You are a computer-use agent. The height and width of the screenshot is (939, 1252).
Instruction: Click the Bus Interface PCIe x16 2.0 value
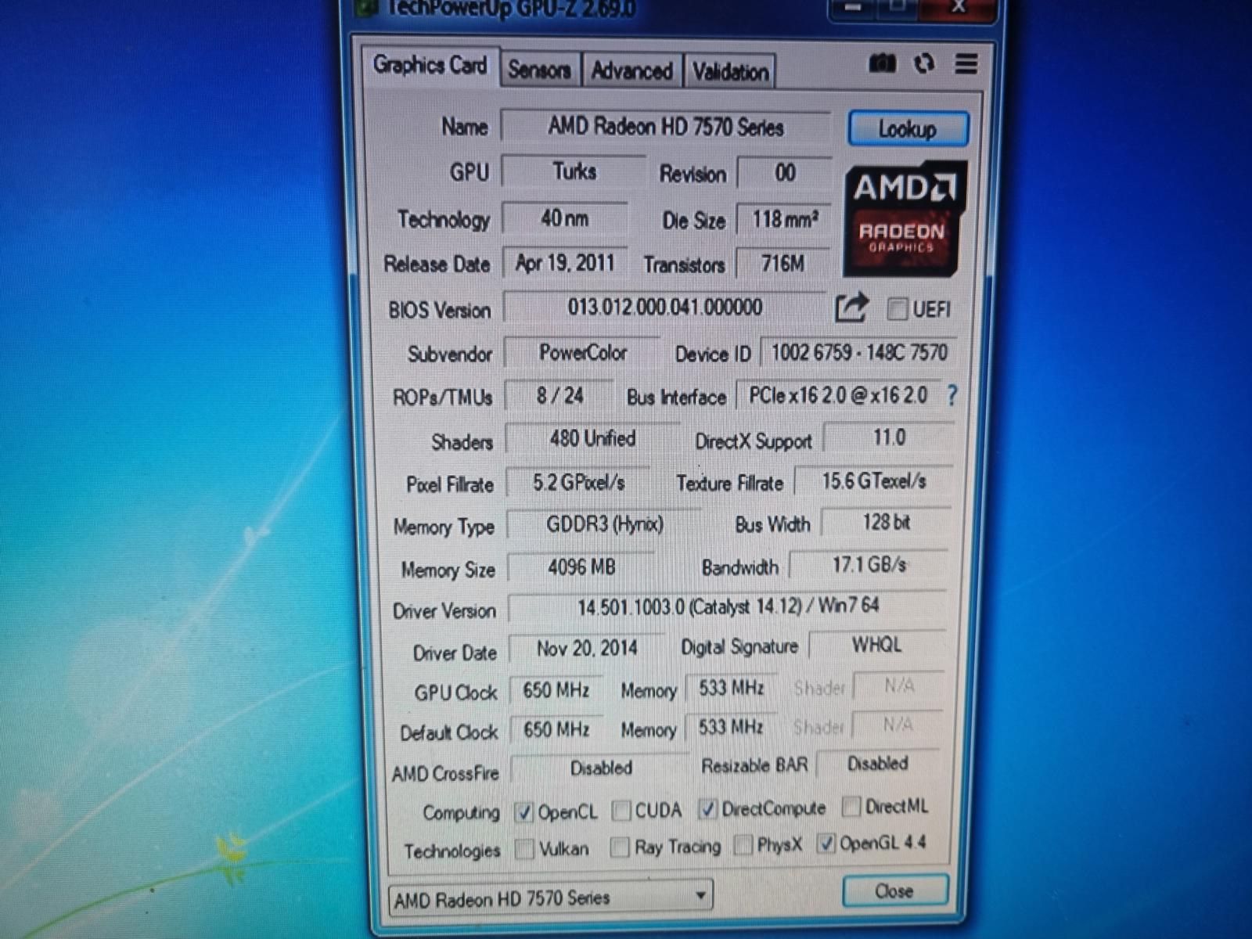[838, 395]
